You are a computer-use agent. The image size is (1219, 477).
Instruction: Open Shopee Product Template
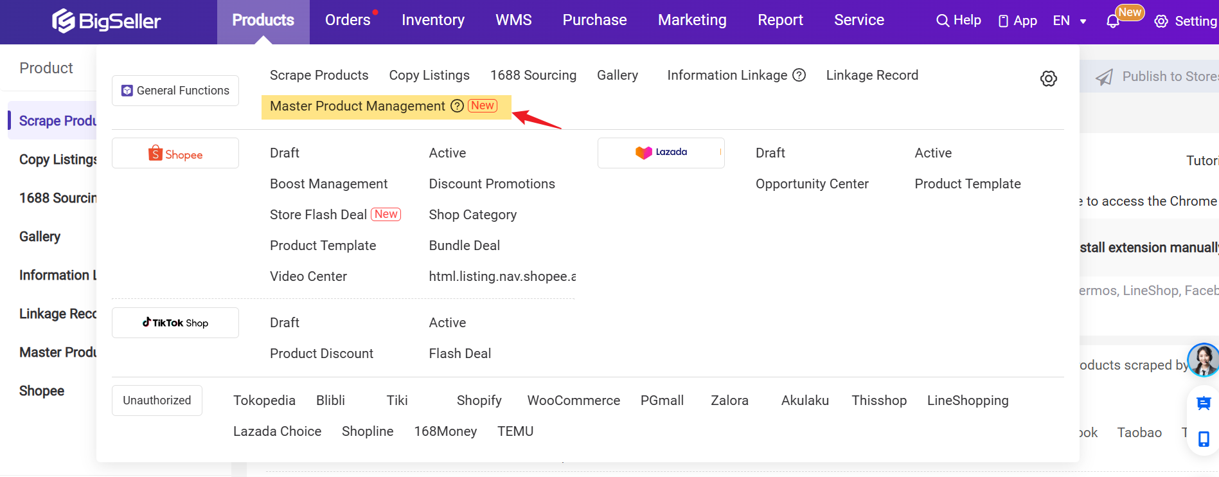point(323,246)
